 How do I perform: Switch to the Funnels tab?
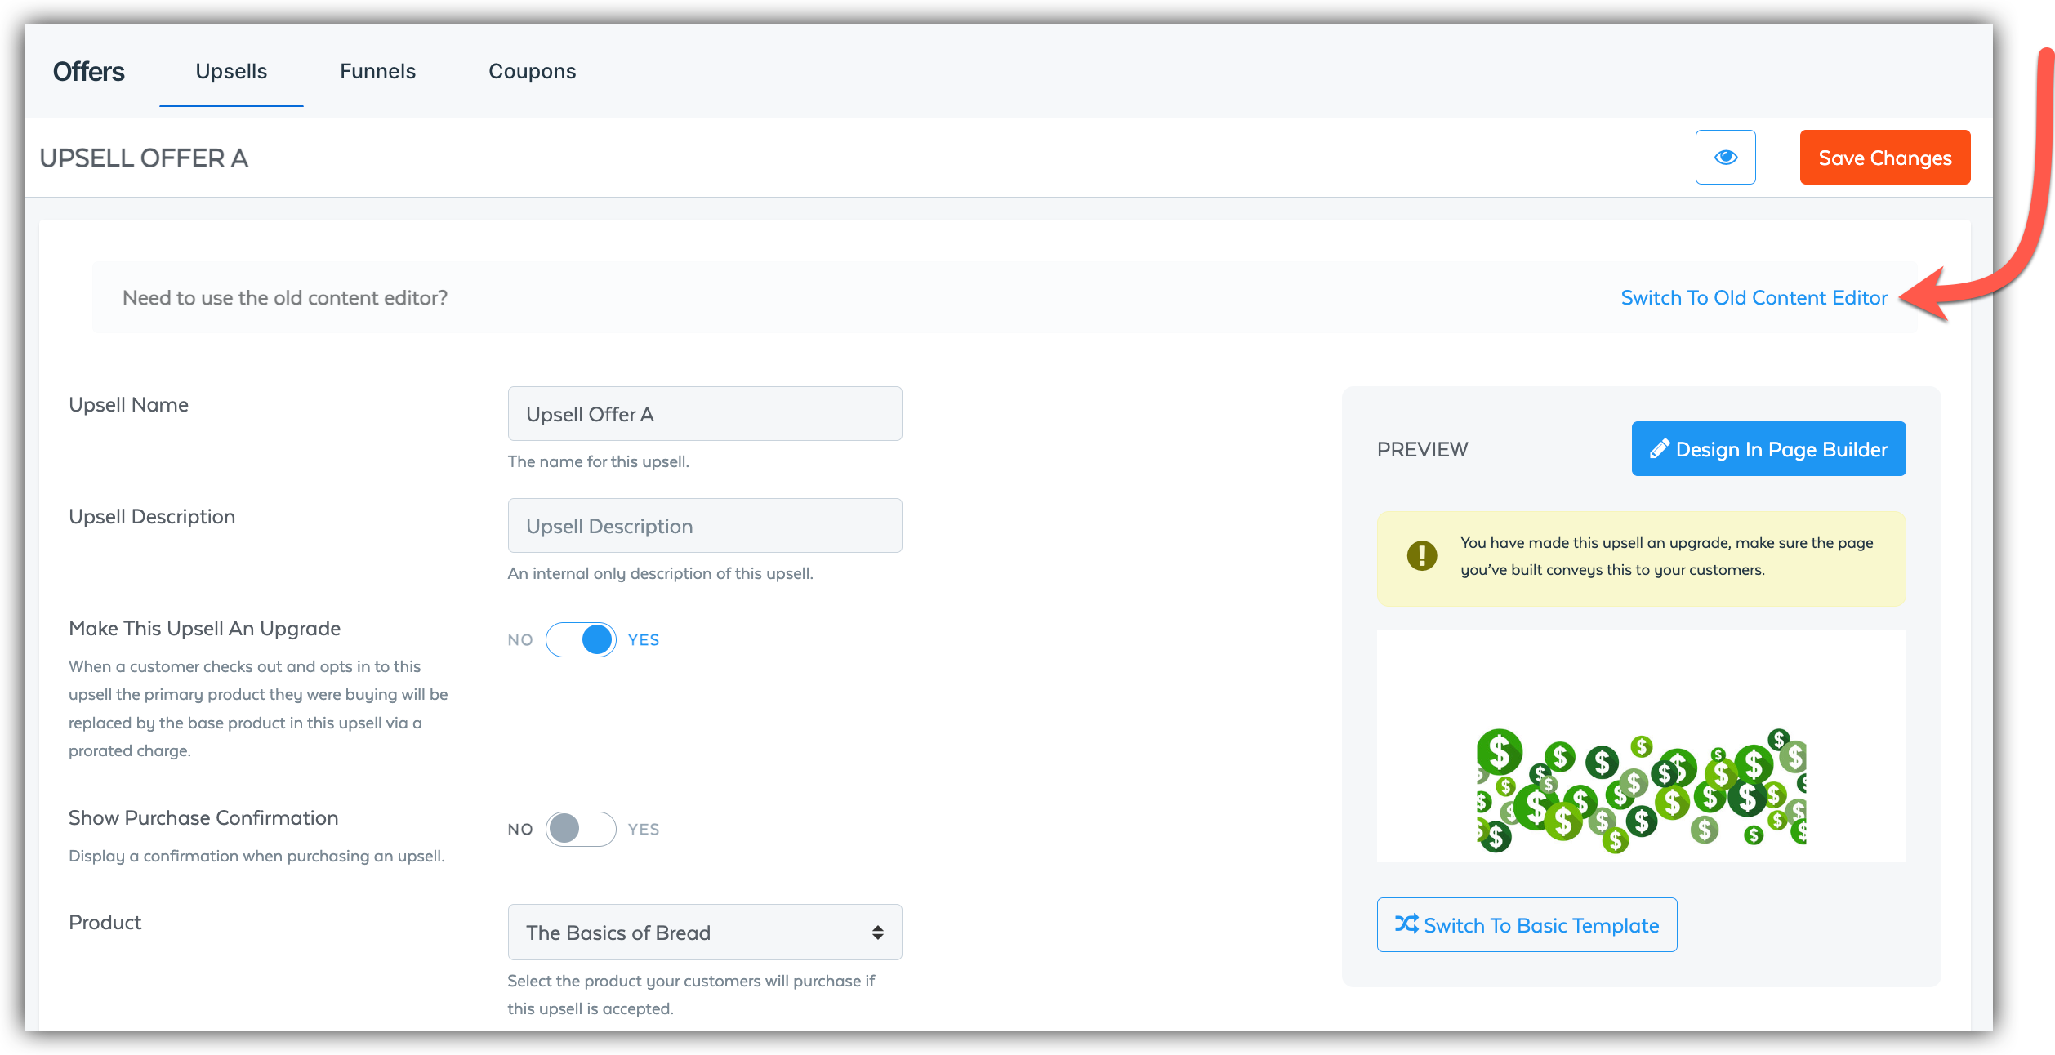pos(377,72)
